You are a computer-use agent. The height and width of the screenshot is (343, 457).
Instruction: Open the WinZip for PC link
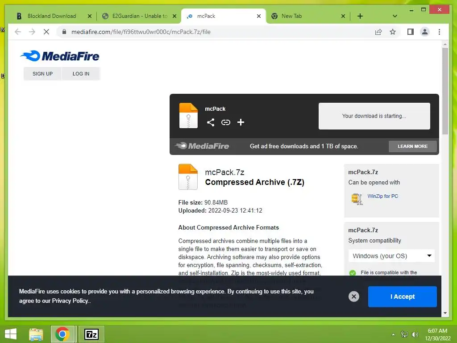(382, 196)
